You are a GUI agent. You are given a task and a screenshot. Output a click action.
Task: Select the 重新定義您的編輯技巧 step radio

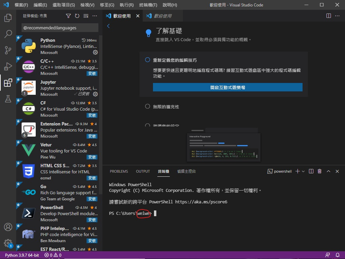tap(148, 60)
